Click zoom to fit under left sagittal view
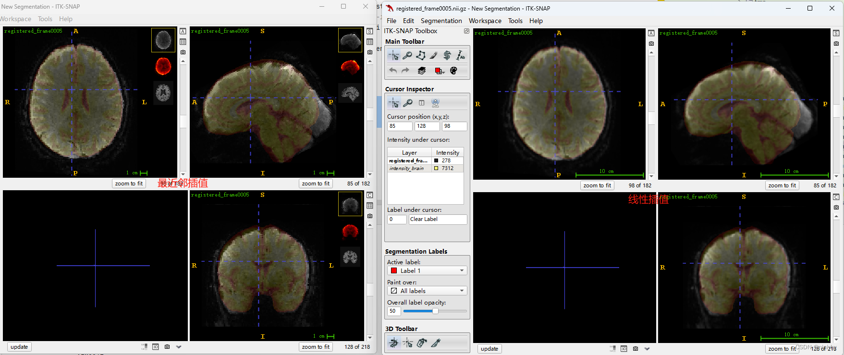 point(316,184)
